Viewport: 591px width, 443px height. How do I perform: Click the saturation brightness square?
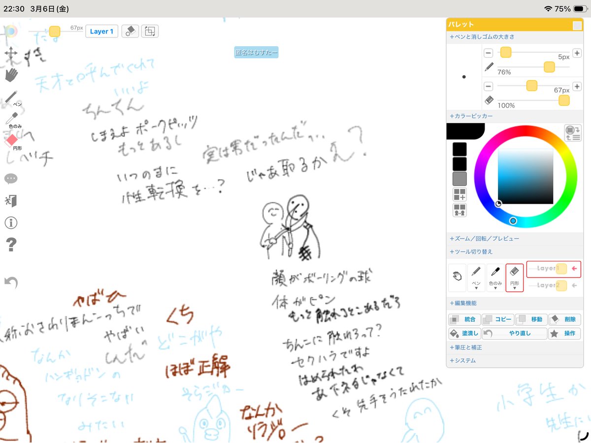[525, 176]
